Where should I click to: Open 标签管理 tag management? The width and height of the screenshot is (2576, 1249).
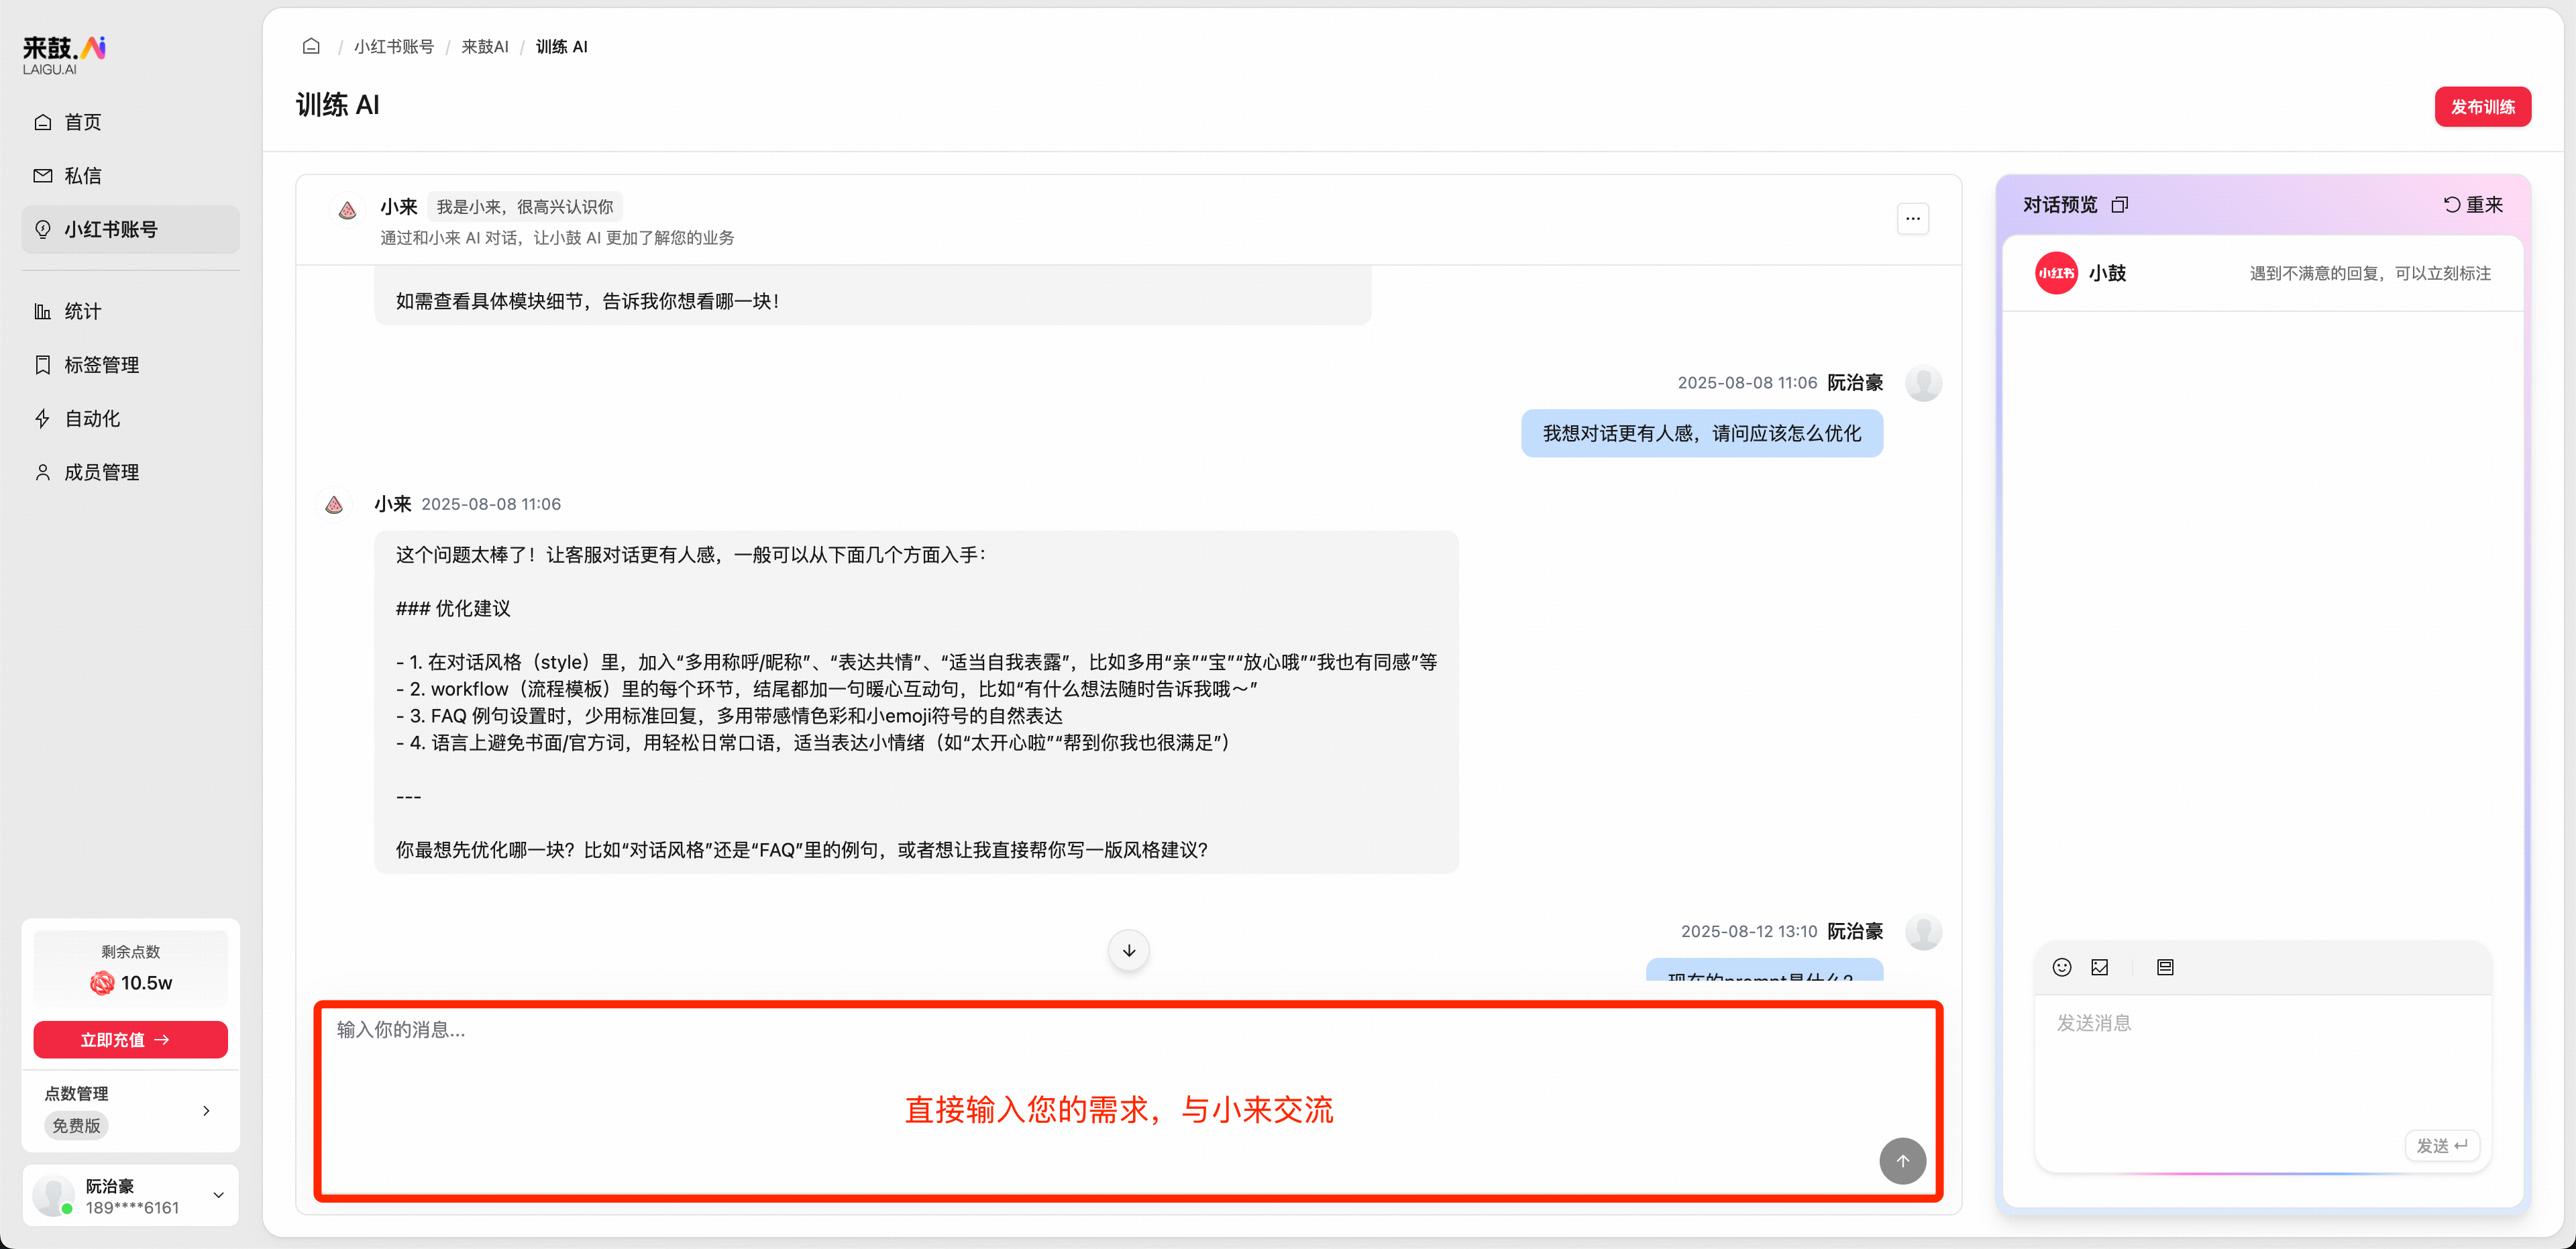tap(101, 365)
